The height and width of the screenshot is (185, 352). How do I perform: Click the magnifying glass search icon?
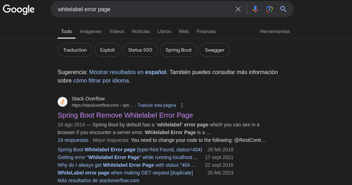pyautogui.click(x=283, y=9)
